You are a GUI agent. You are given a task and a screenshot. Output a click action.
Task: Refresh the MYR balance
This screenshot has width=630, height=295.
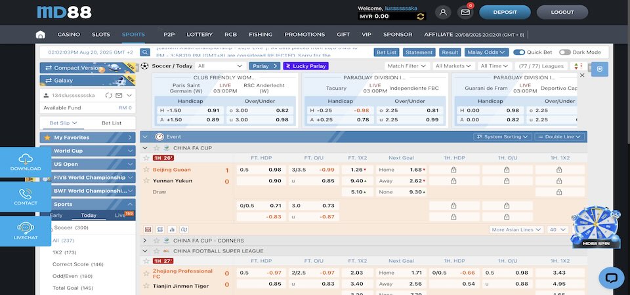point(421,16)
